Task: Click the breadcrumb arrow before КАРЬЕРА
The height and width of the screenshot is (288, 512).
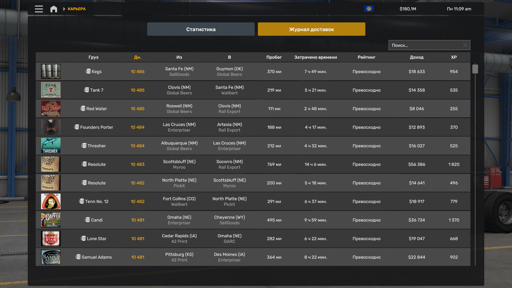Action: click(x=64, y=9)
